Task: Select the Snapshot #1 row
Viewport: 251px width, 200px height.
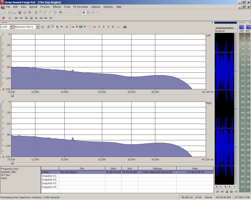Action: [49, 176]
